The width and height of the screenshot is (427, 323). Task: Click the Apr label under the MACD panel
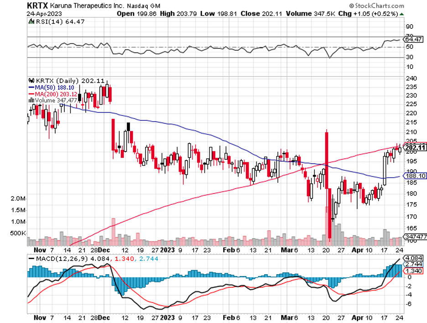tap(357, 318)
